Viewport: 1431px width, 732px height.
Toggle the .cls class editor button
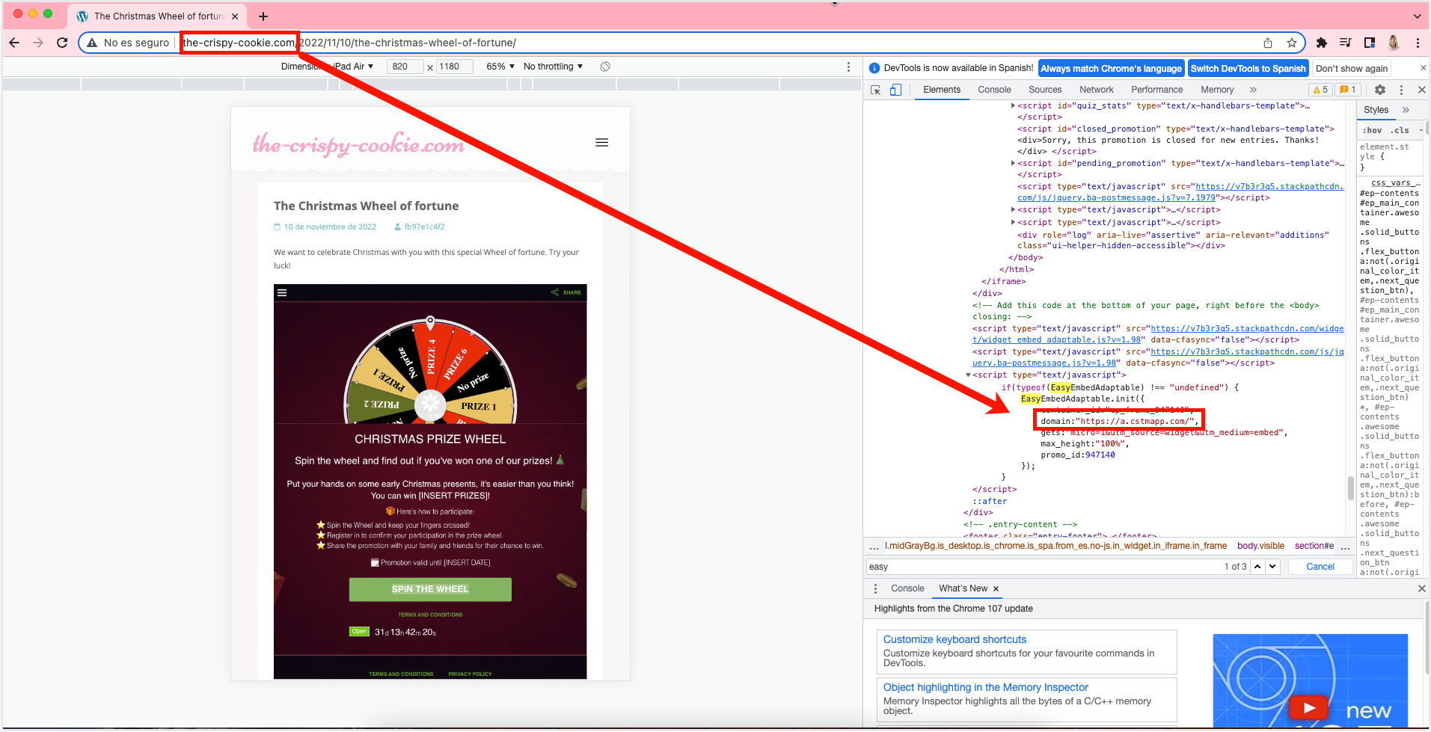pyautogui.click(x=1400, y=130)
